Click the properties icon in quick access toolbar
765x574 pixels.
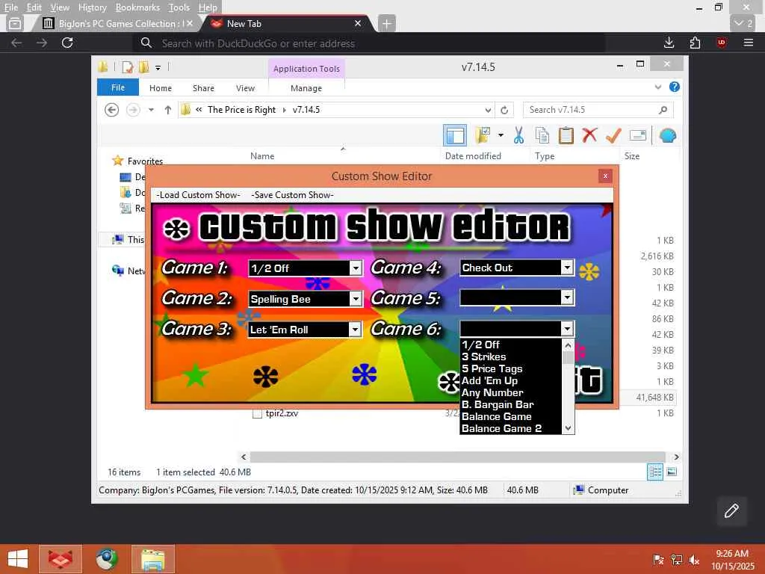pyautogui.click(x=127, y=67)
